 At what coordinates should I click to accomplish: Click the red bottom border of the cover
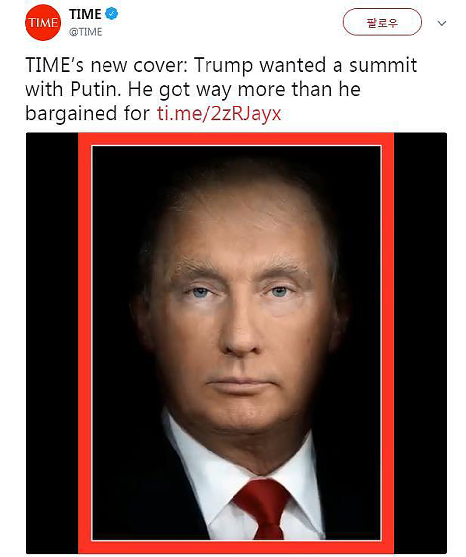point(236,547)
